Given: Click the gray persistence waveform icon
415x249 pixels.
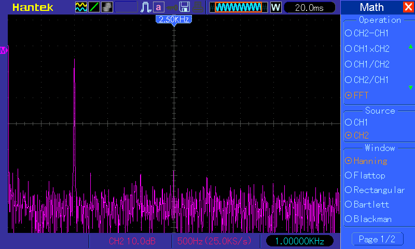Looking at the screenshot, I should click(107, 7).
